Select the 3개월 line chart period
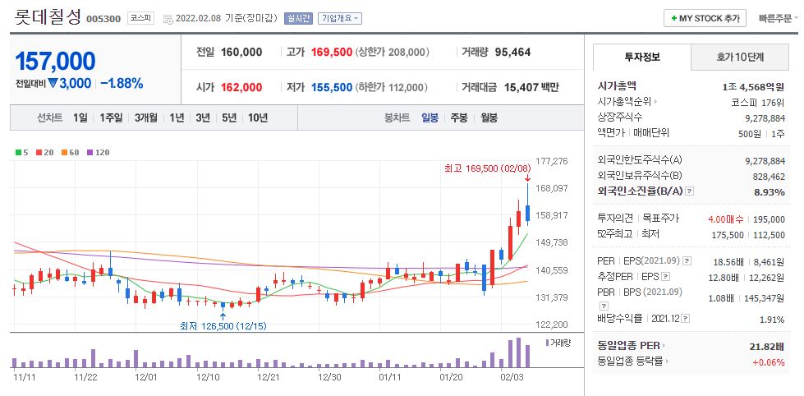This screenshot has width=804, height=396. (146, 117)
